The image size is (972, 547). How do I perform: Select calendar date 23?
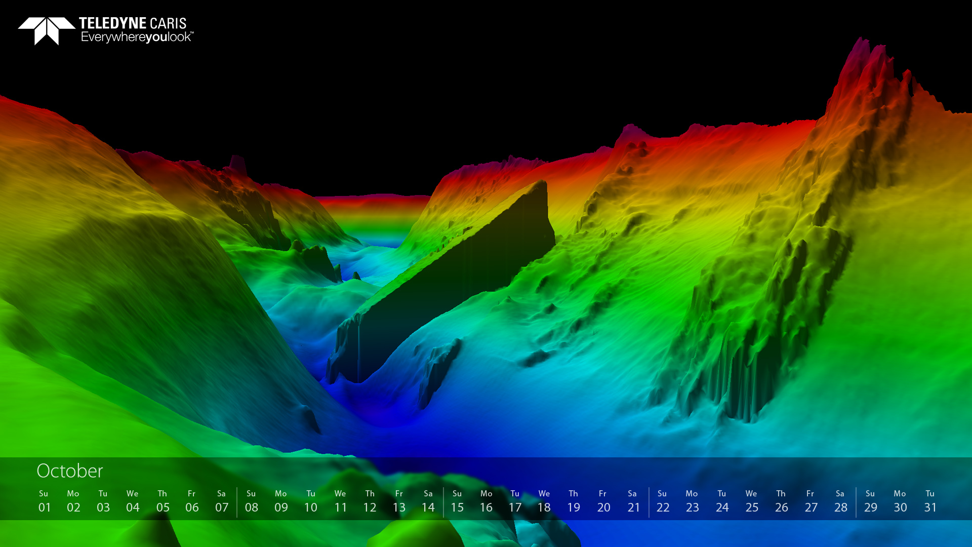[x=693, y=507]
